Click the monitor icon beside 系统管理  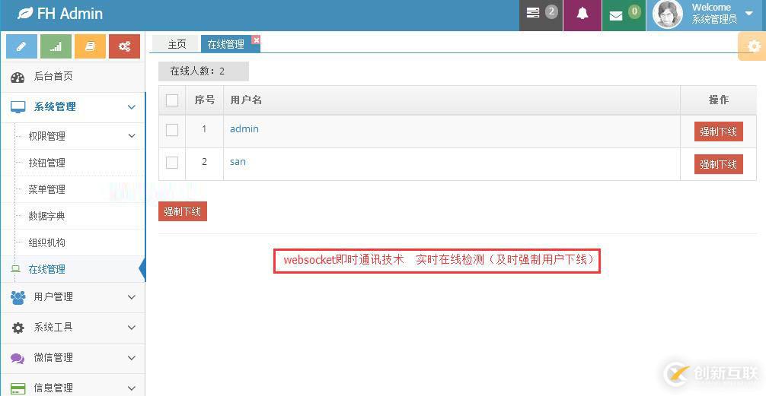[x=18, y=107]
